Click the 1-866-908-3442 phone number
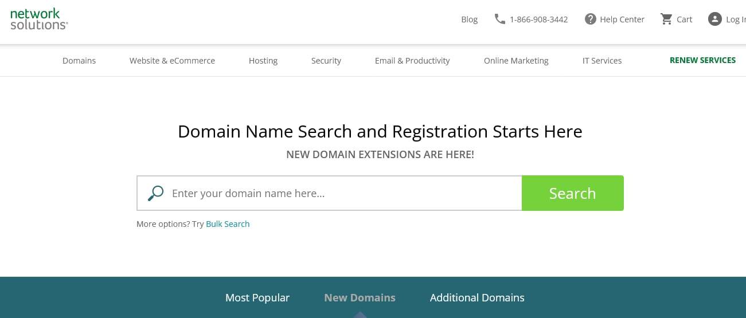 [538, 19]
